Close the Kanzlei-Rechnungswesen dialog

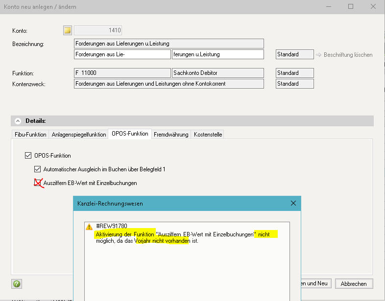click(x=293, y=203)
